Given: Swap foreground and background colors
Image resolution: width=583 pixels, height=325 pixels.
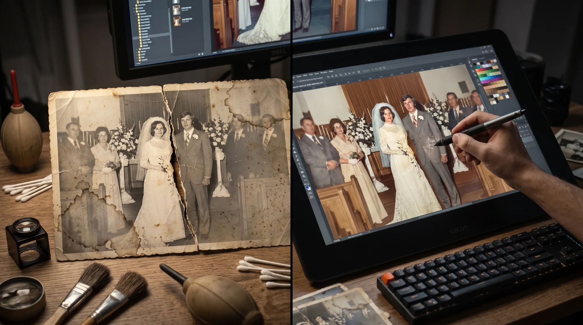Looking at the screenshot, I should point(308,184).
